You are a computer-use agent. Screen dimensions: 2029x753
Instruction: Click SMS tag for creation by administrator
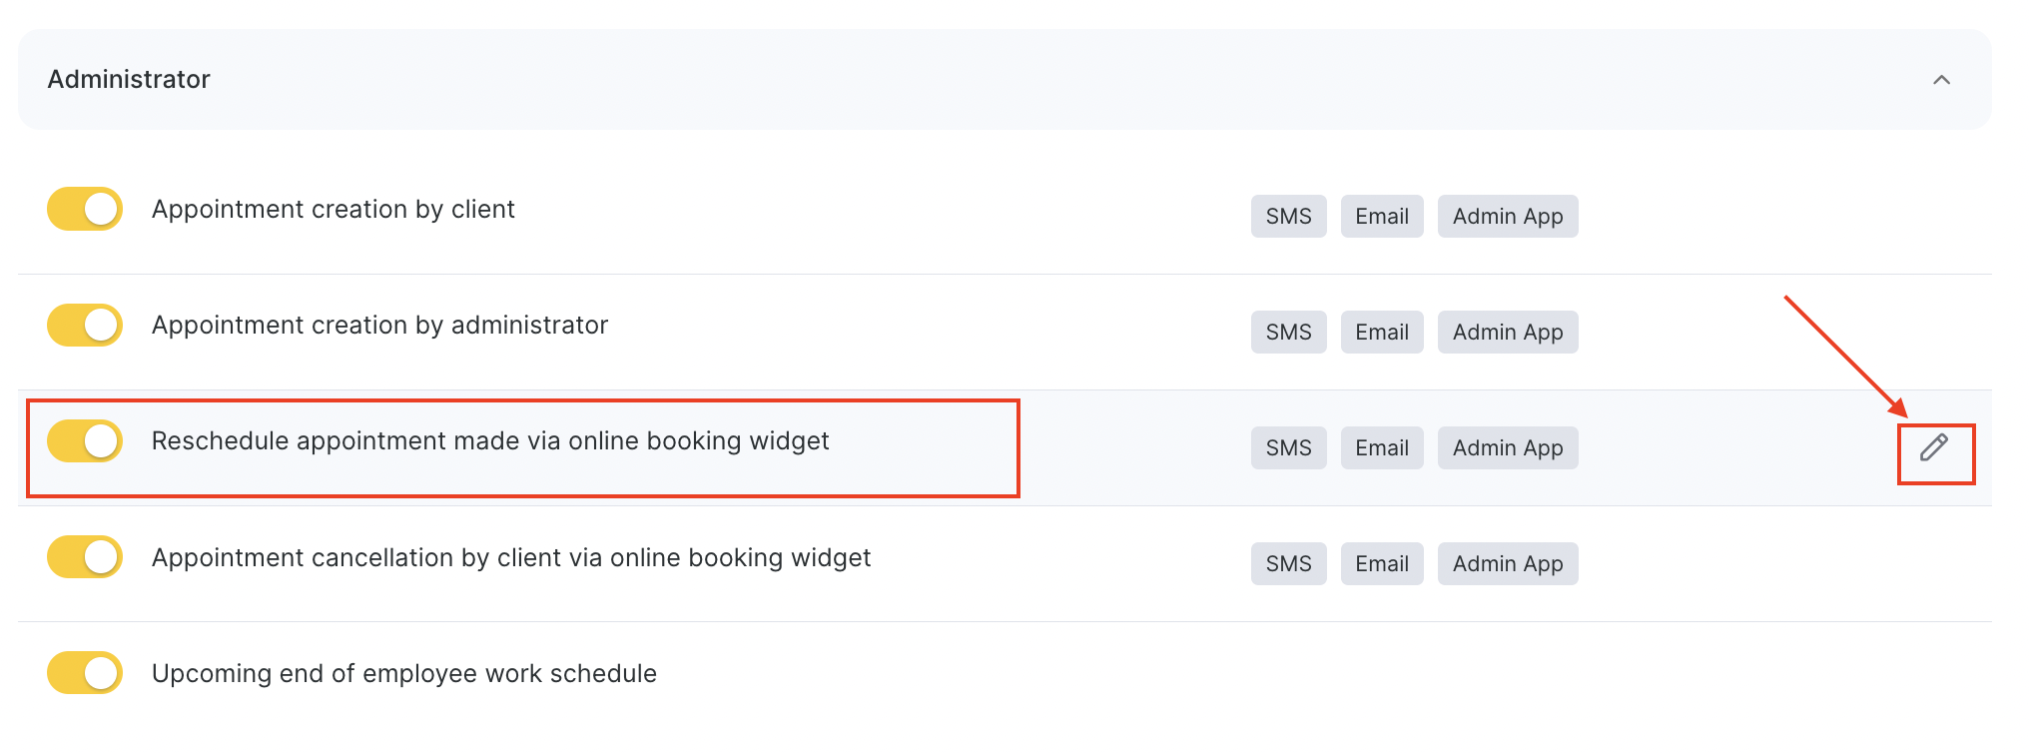(x=1288, y=332)
